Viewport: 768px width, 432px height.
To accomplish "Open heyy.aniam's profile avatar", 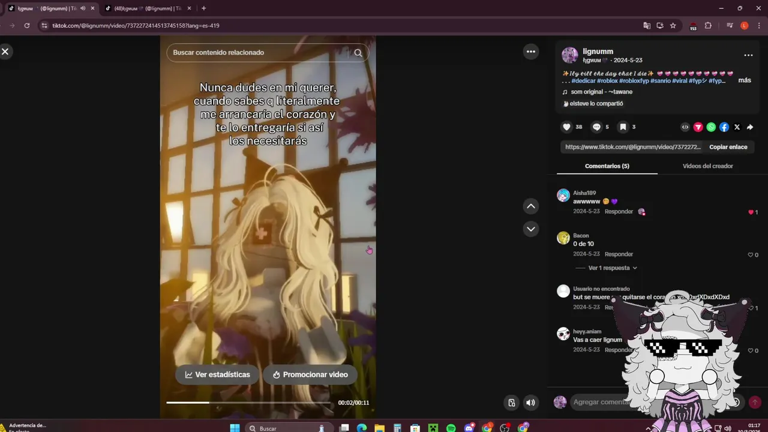I will pyautogui.click(x=563, y=334).
